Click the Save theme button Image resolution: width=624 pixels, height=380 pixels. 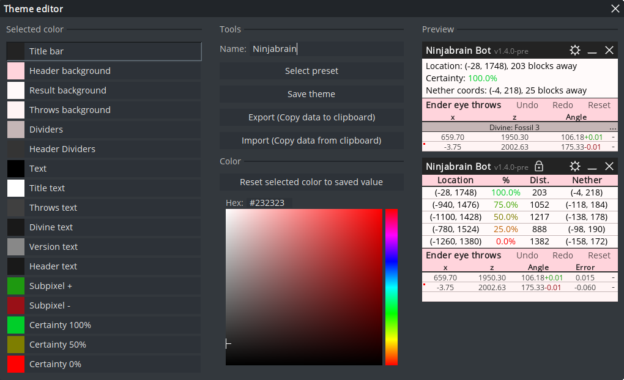tap(311, 94)
